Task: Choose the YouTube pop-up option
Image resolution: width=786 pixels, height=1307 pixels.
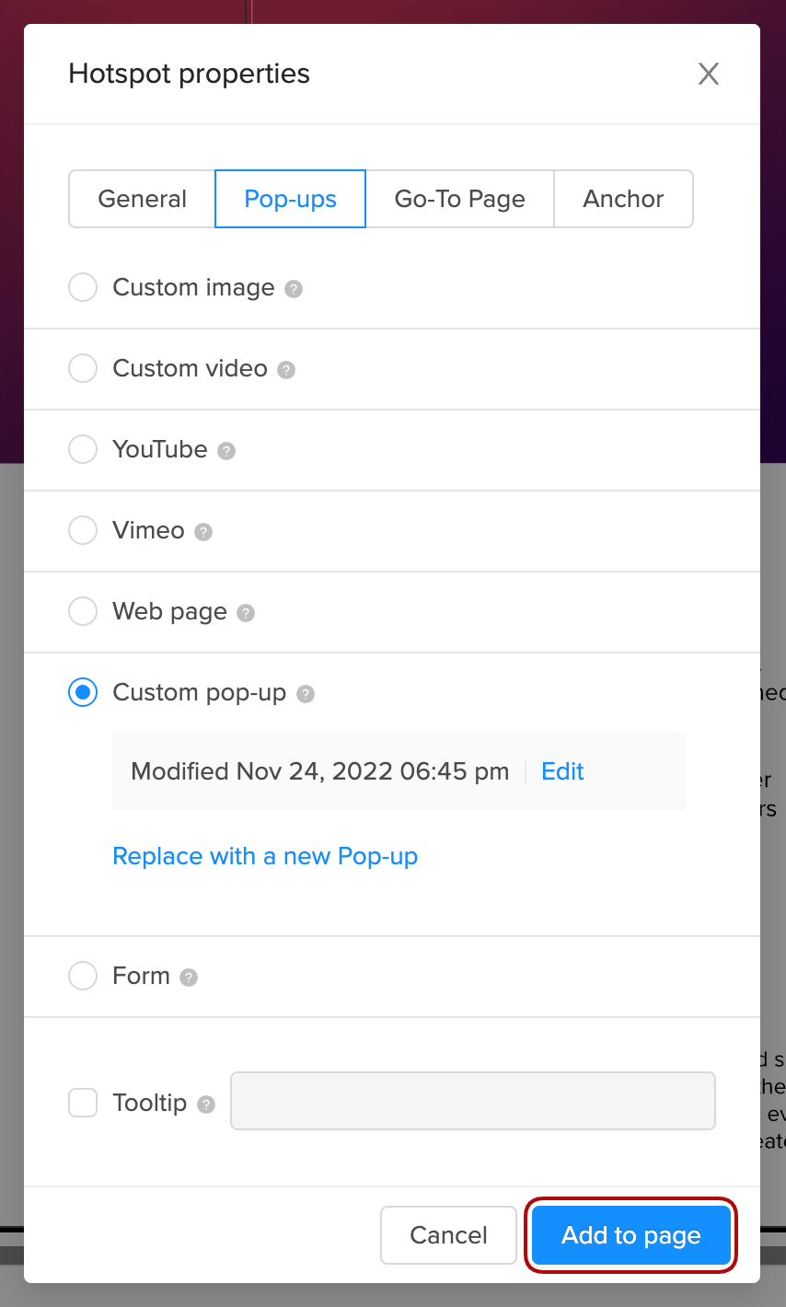Action: pos(83,449)
